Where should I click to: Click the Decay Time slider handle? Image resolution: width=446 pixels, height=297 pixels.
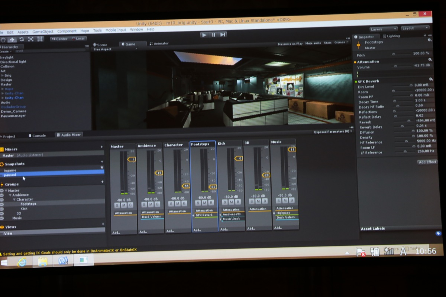(395, 101)
